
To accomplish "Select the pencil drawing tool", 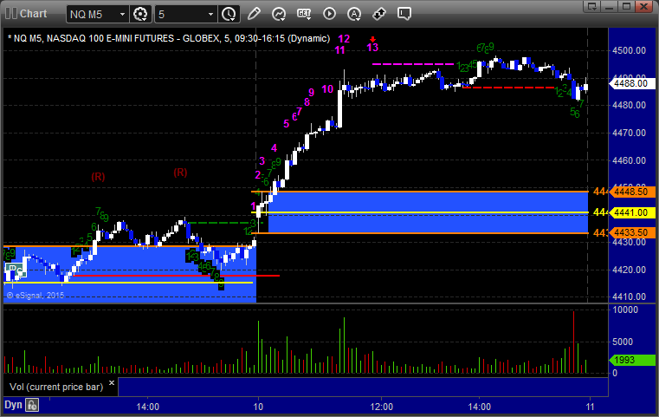I will [254, 14].
